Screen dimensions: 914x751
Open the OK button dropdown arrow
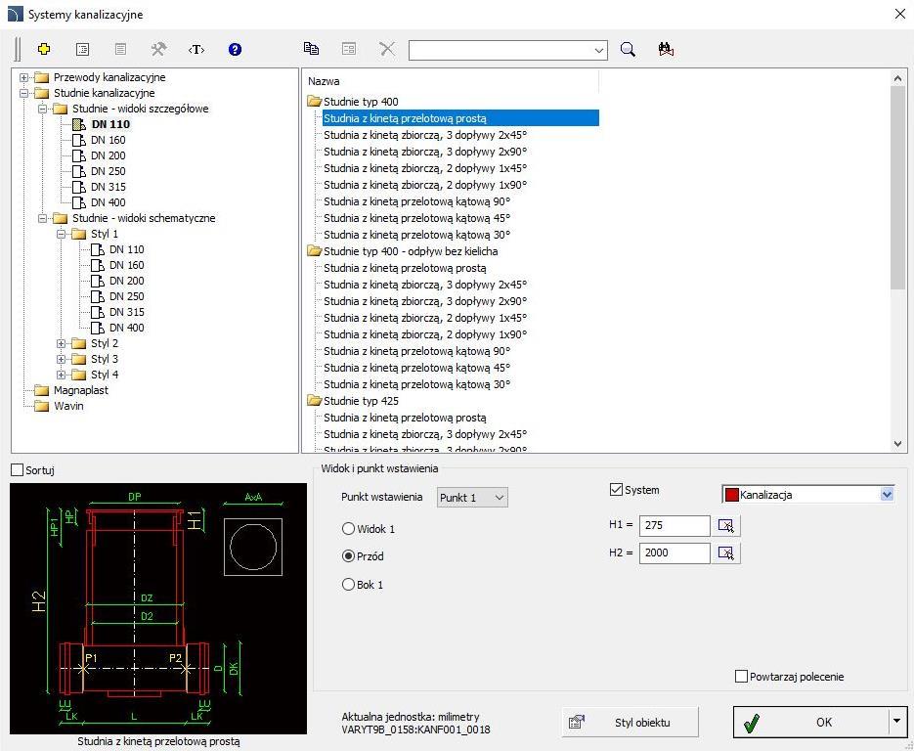point(897,722)
